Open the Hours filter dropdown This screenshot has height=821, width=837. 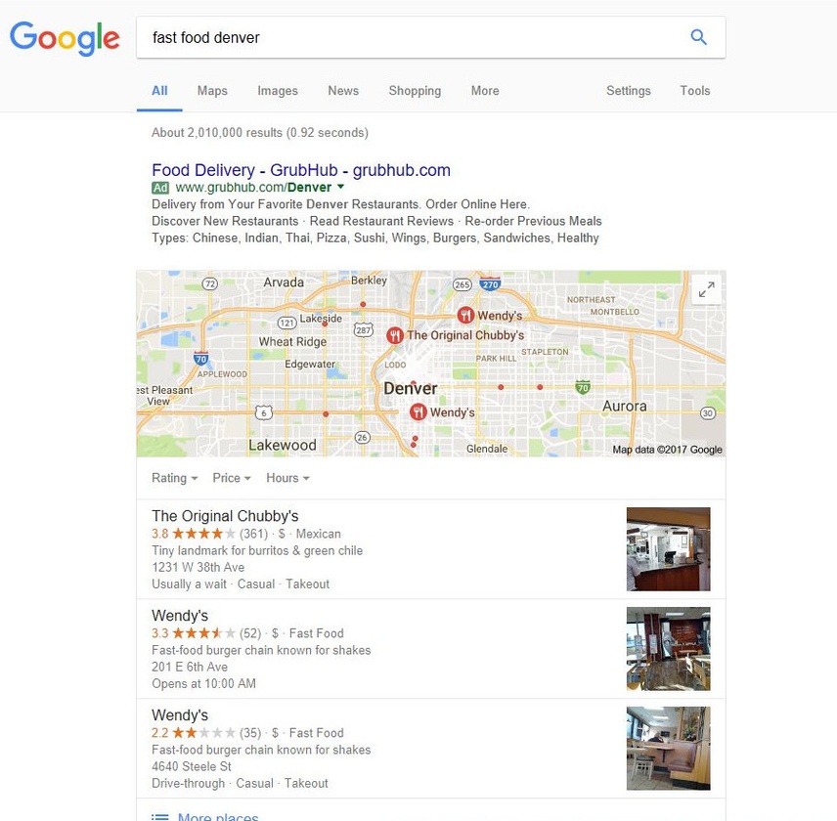click(287, 478)
